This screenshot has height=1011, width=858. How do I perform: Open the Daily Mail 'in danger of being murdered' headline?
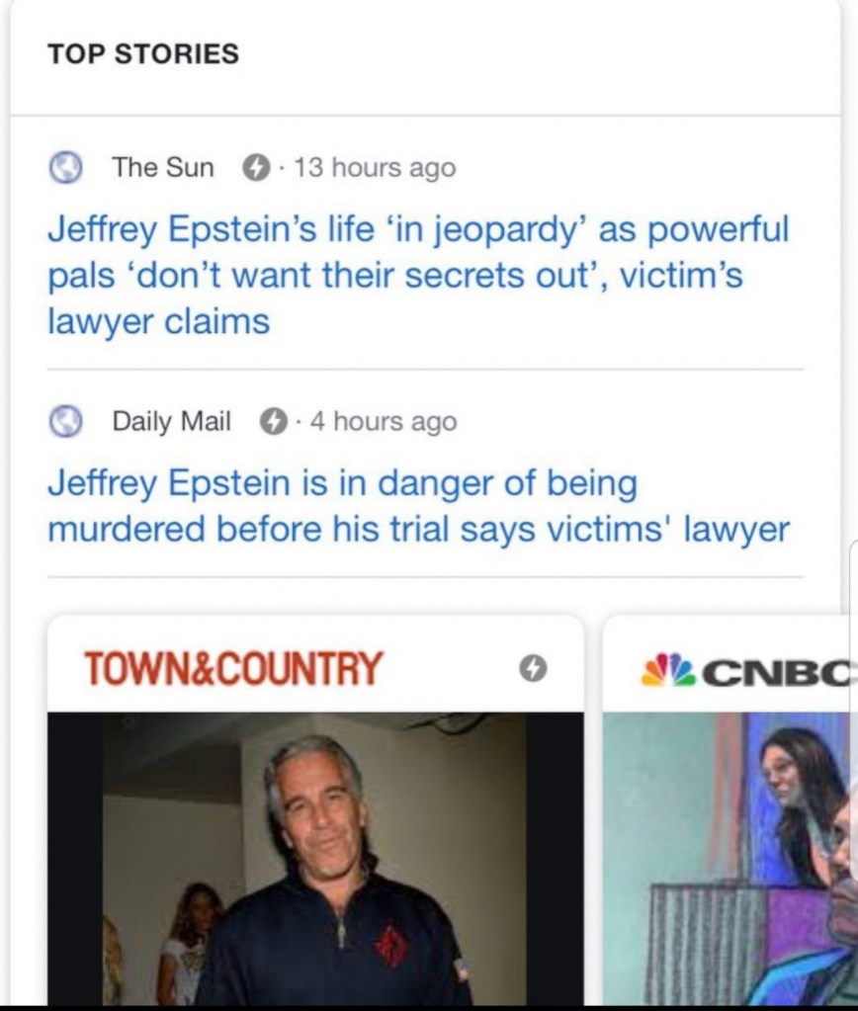point(418,507)
